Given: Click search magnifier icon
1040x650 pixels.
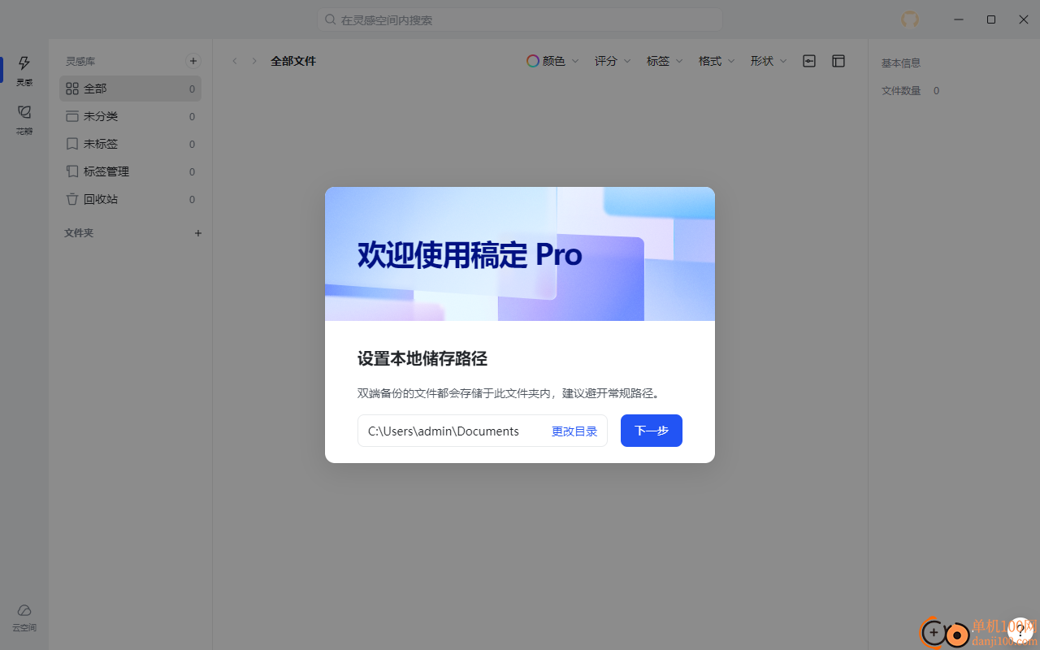Looking at the screenshot, I should click(x=331, y=19).
